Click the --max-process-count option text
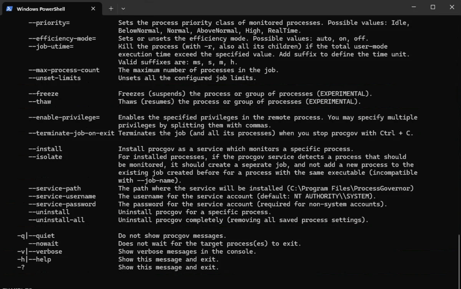 tap(64, 70)
